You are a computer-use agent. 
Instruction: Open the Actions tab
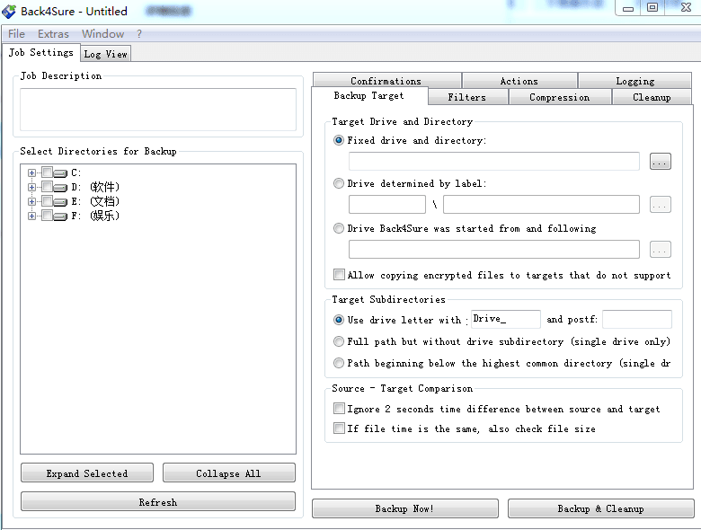click(519, 81)
